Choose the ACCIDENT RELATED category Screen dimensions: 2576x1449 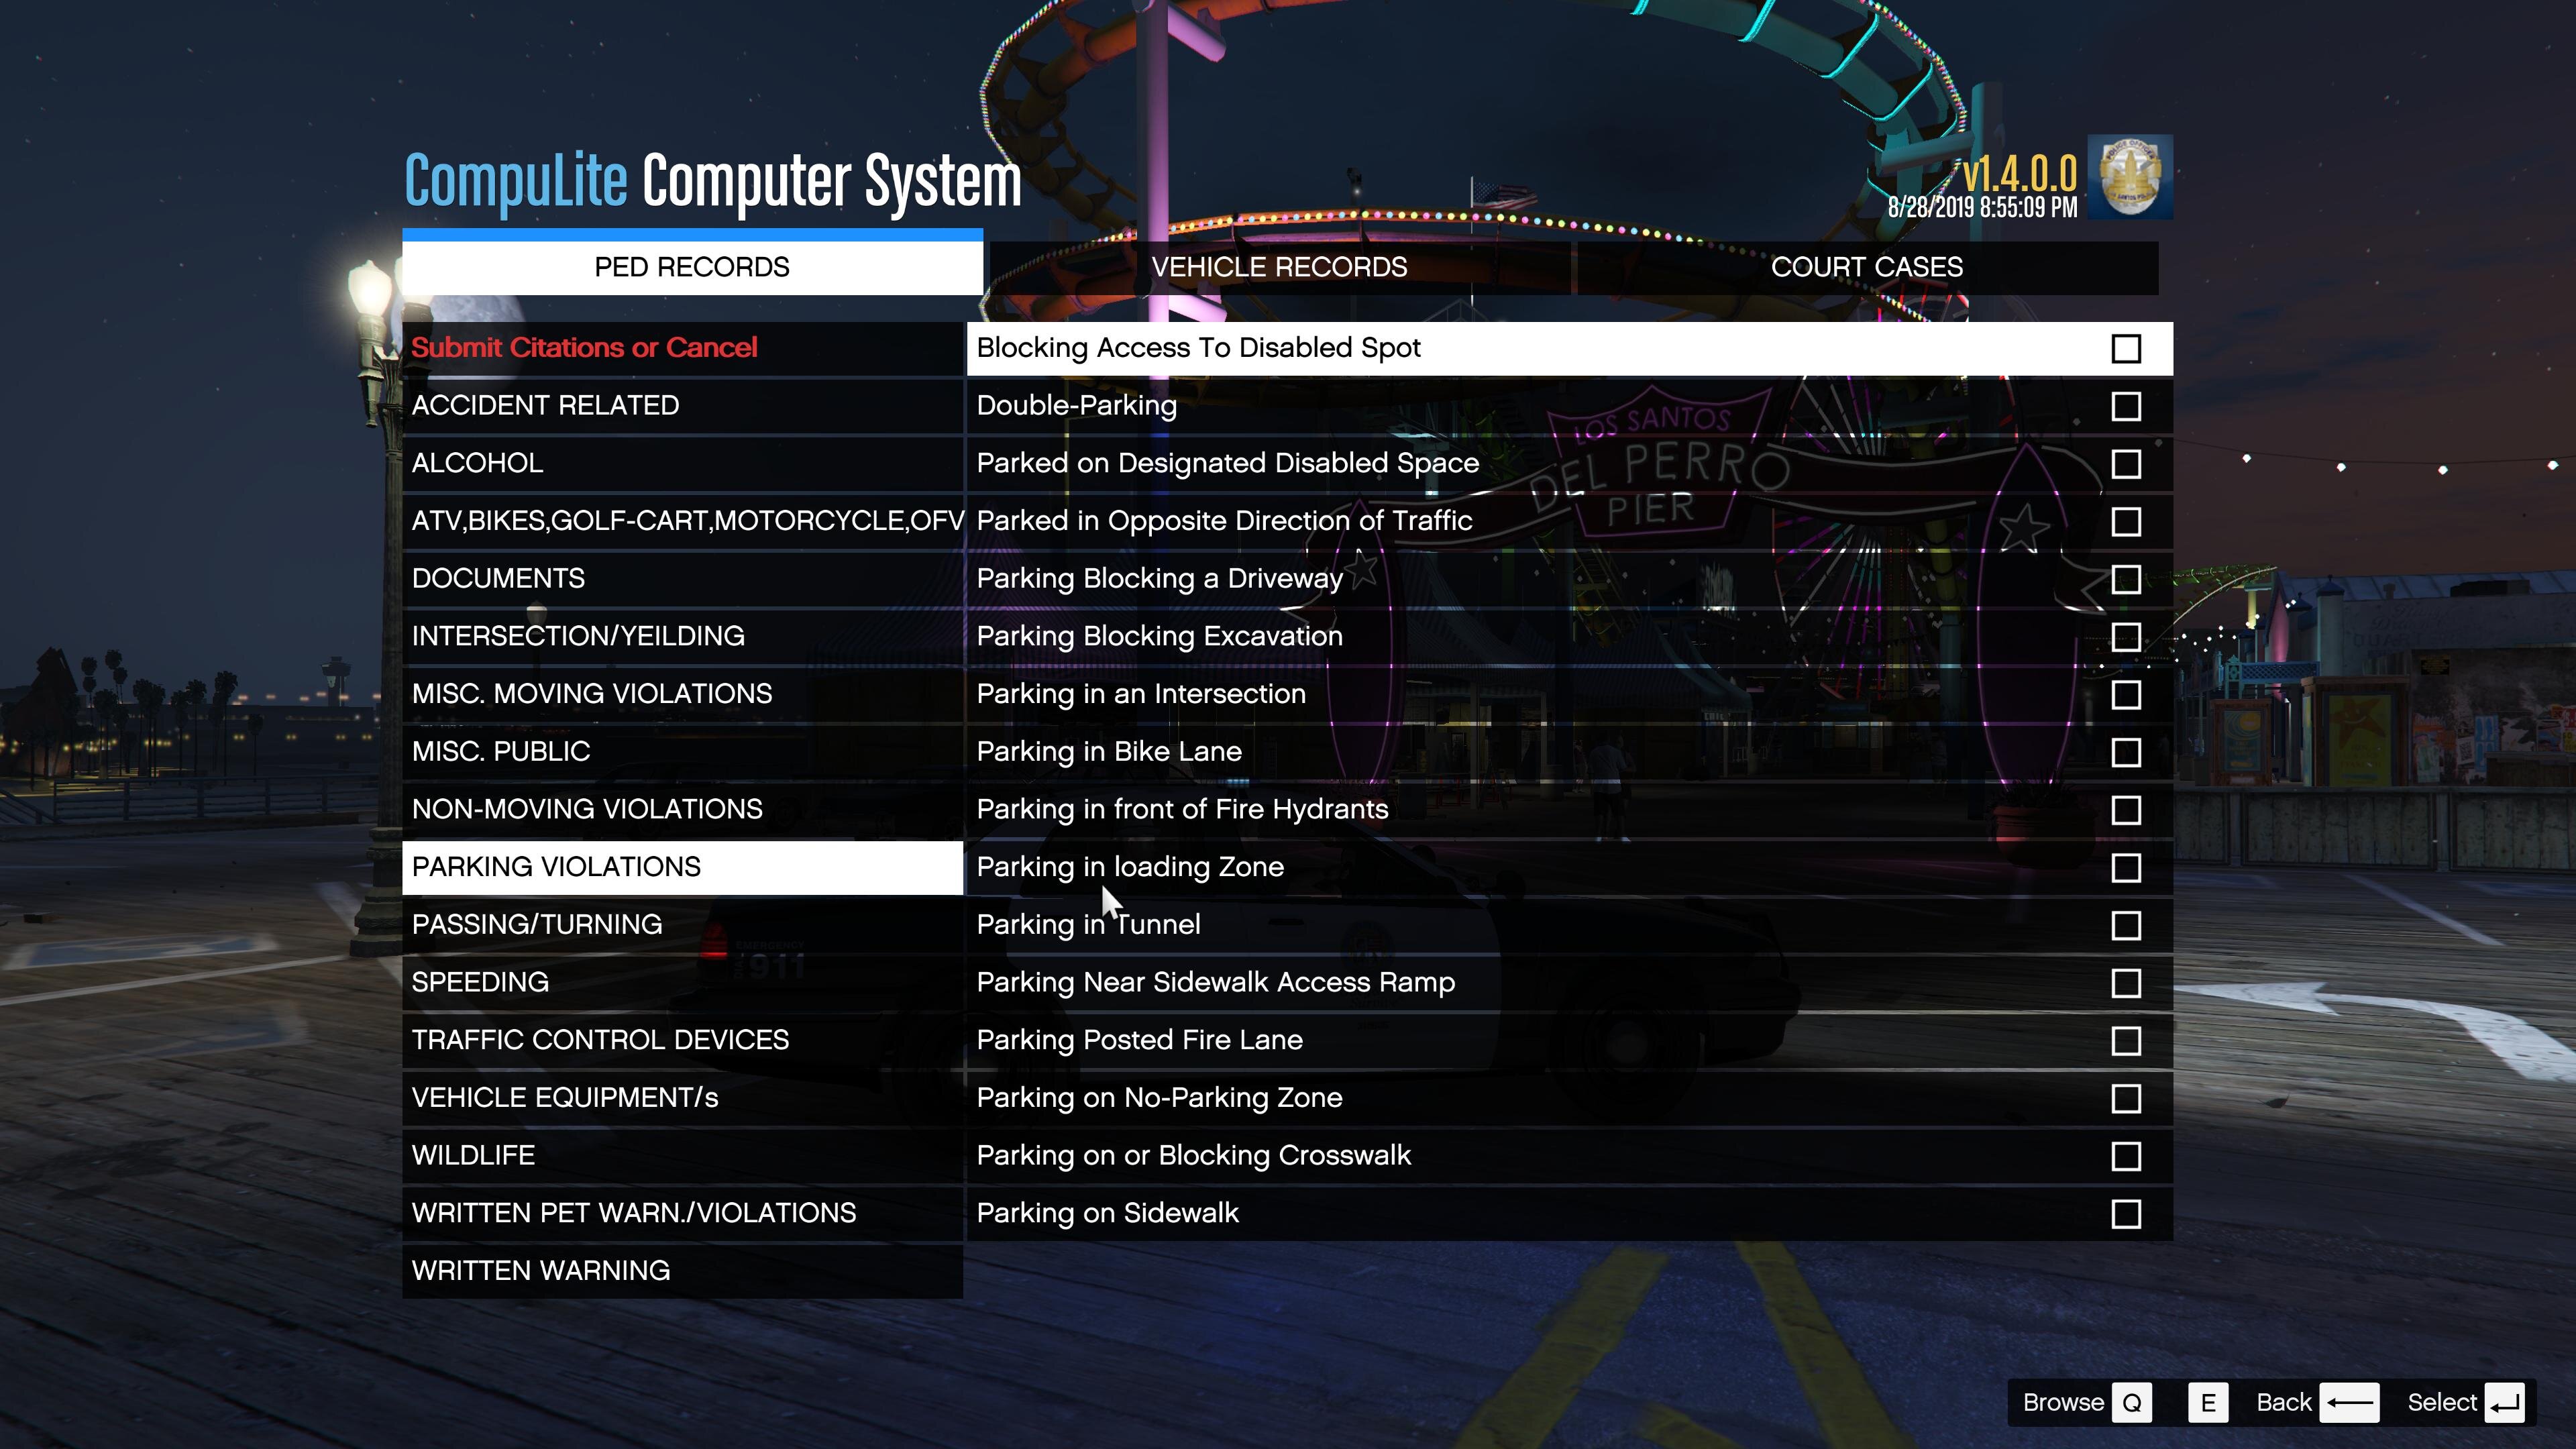point(545,406)
